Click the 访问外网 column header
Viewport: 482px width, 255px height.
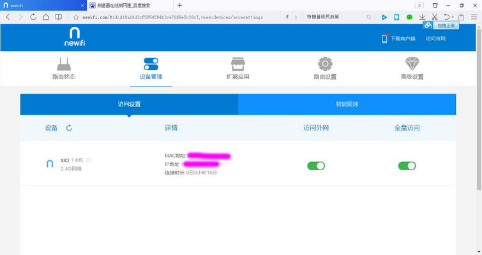coord(316,127)
